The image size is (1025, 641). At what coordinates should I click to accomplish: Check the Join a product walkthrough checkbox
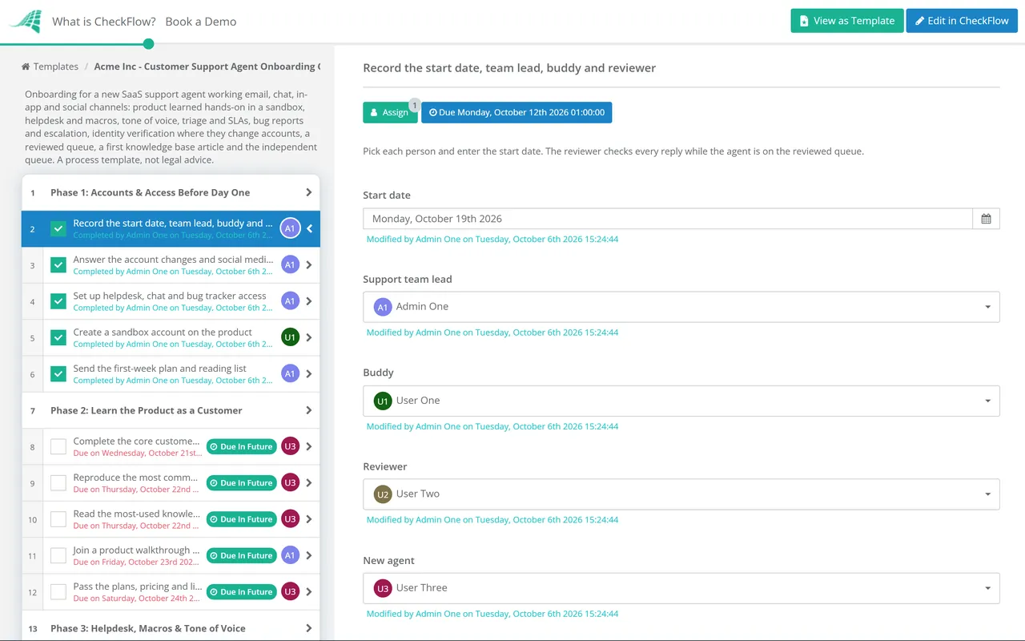point(58,555)
